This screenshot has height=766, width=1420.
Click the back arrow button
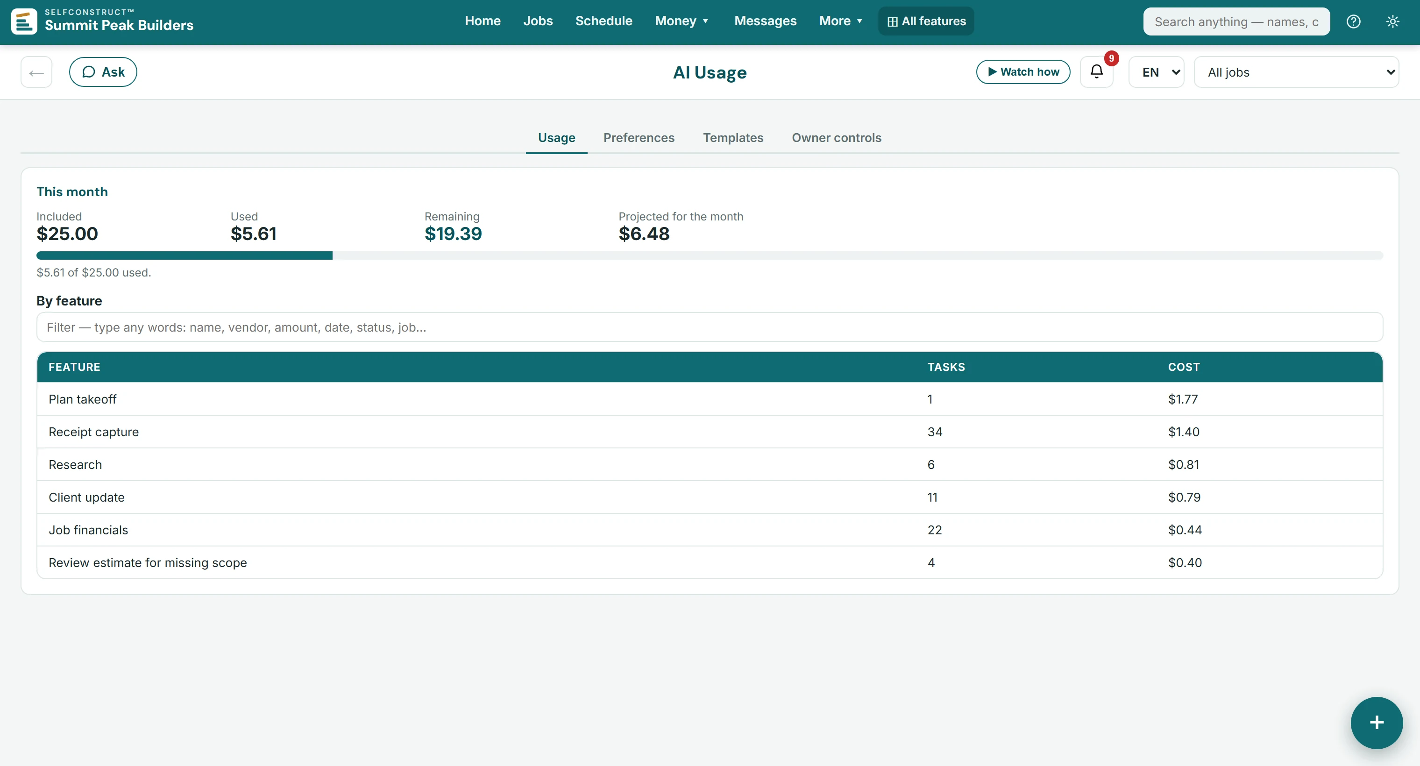coord(36,71)
